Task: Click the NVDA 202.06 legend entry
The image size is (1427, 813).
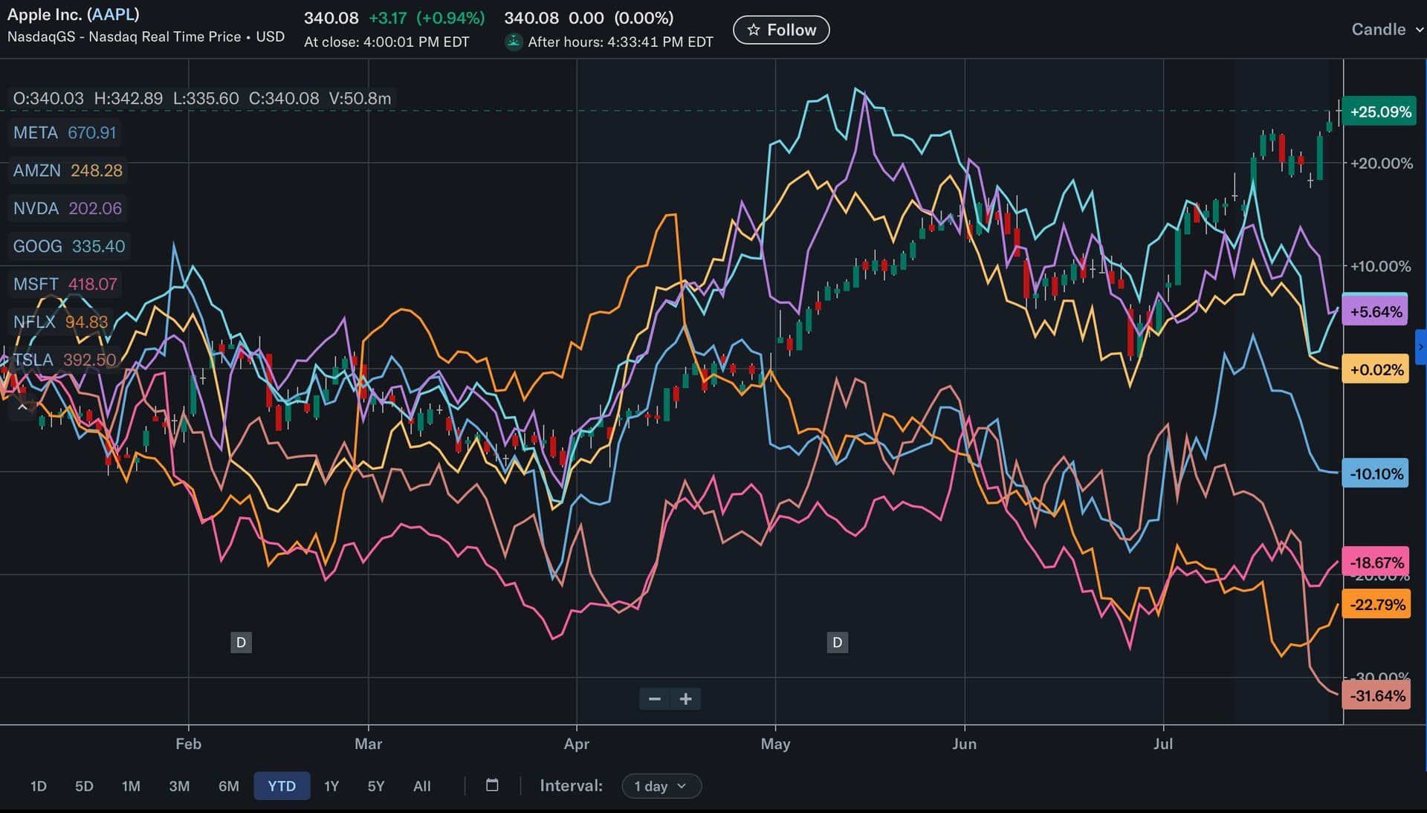Action: pyautogui.click(x=68, y=209)
